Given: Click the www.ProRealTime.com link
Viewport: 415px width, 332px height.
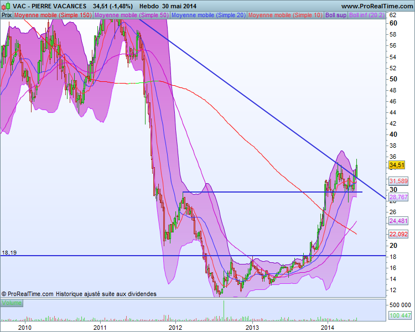Looking at the screenshot, I should pos(377,6).
